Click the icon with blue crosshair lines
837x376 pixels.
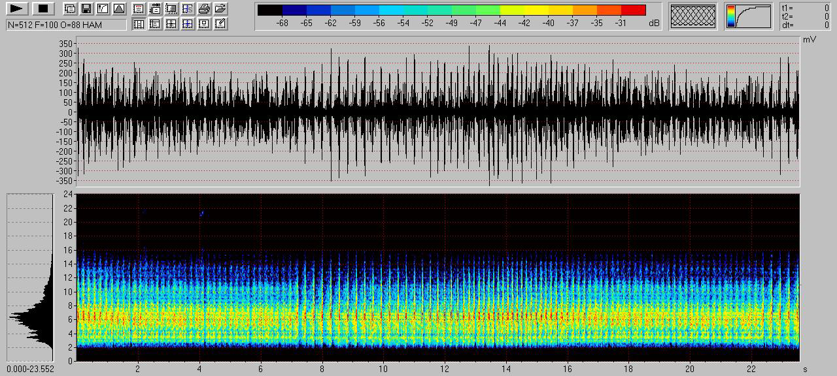[188, 24]
